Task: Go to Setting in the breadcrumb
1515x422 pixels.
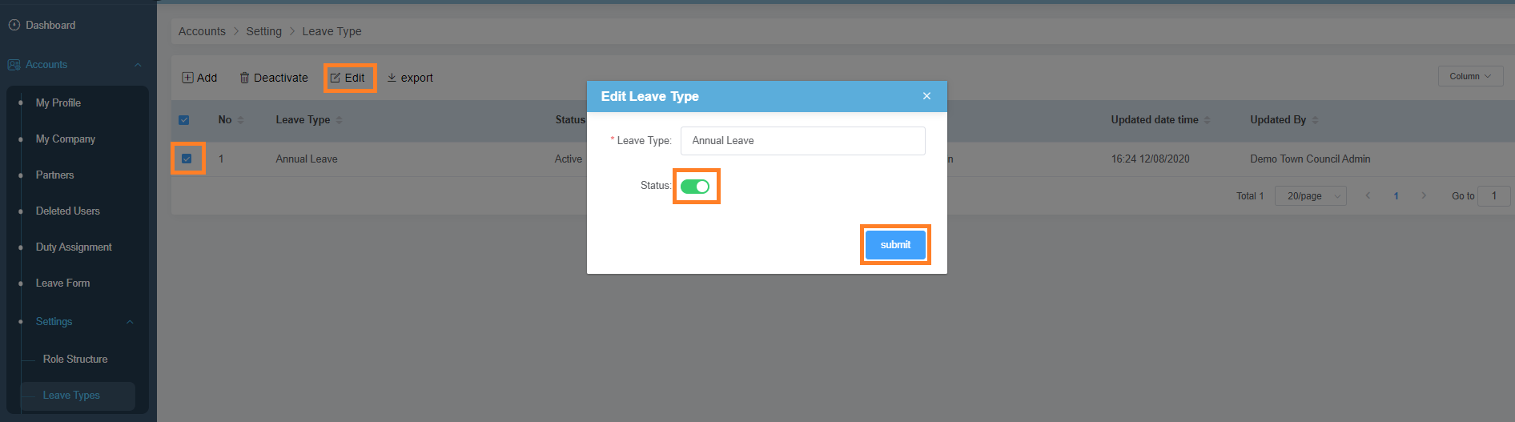Action: coord(263,31)
